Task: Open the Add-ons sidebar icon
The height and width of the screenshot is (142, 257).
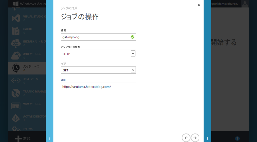Action: tap(16, 129)
